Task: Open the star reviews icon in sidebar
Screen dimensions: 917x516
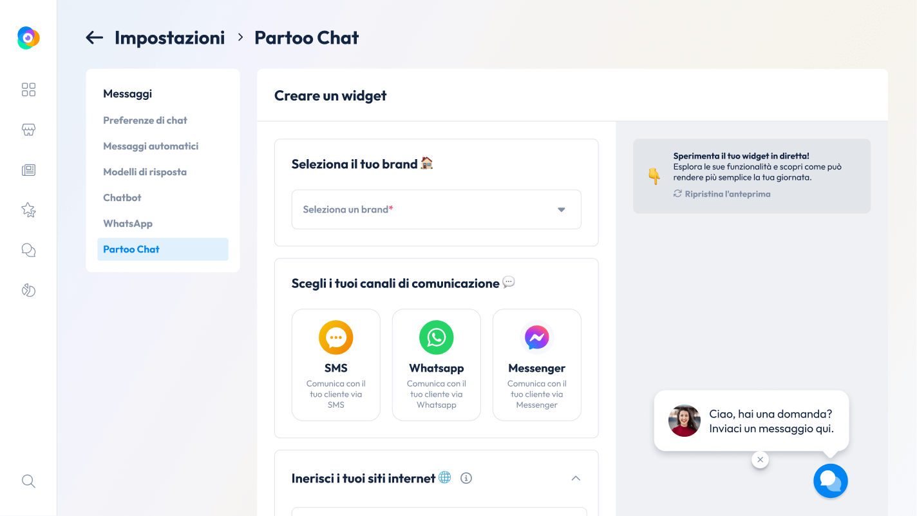Action: (28, 209)
